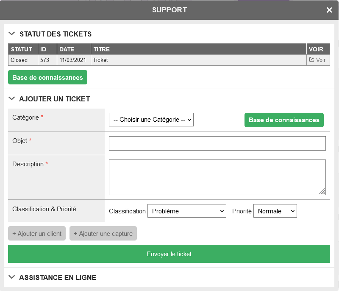Collapse the Statut des tickets section chevron
Viewport: 339px width, 291px height.
click(x=12, y=34)
